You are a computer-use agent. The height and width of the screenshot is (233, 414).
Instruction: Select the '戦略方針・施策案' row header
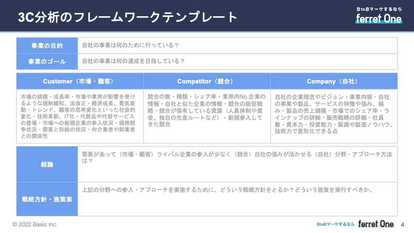click(47, 199)
